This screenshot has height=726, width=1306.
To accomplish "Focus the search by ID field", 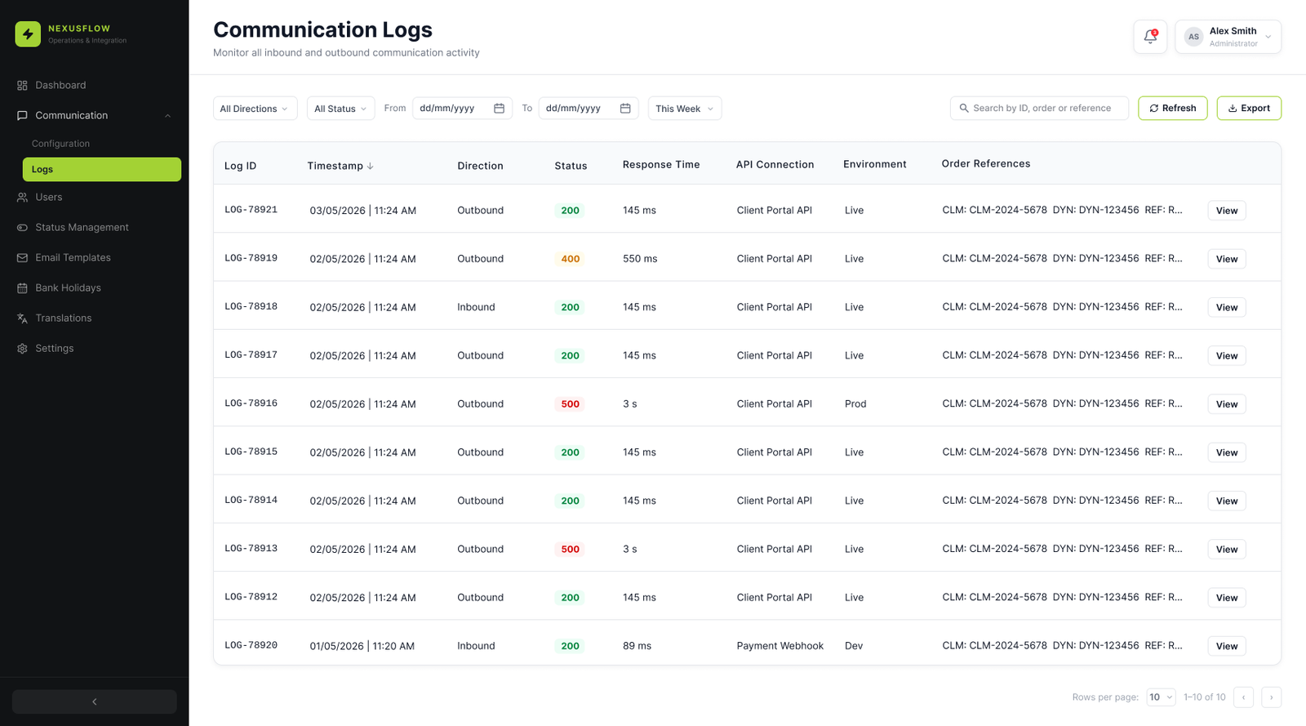I will click(x=1039, y=108).
